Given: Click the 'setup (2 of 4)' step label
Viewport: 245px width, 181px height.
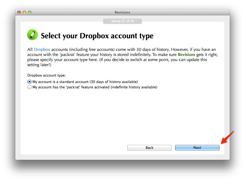Looking at the screenshot, I should point(122,21).
